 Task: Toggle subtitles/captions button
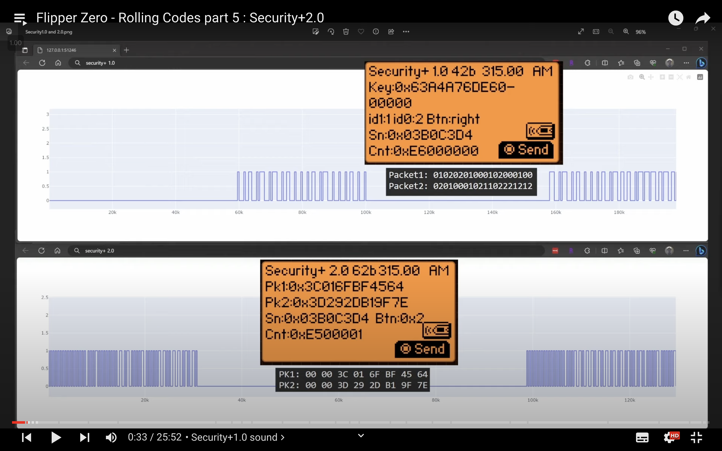click(642, 437)
